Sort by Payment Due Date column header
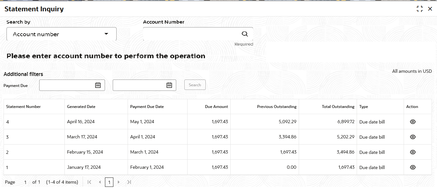 pos(147,107)
